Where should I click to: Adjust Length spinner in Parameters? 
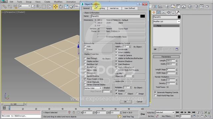pos(176,61)
